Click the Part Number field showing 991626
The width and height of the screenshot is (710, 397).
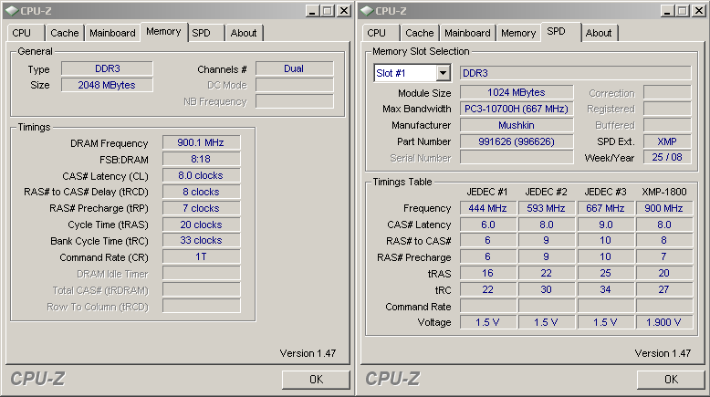[x=516, y=141]
